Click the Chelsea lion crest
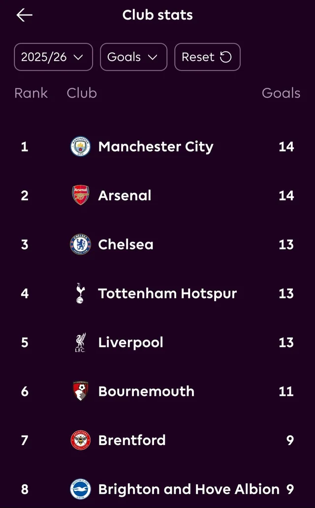Image resolution: width=315 pixels, height=508 pixels. [80, 244]
